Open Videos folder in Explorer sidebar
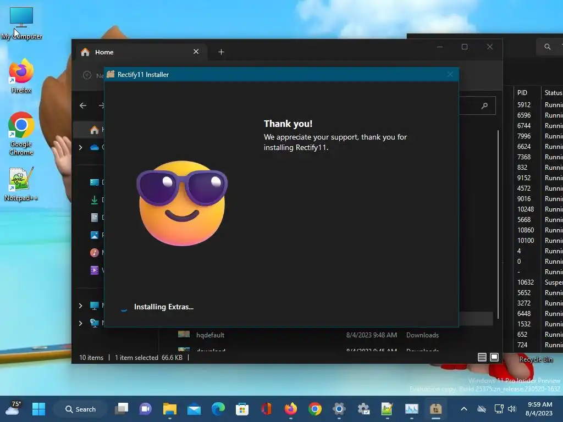 [x=95, y=270]
